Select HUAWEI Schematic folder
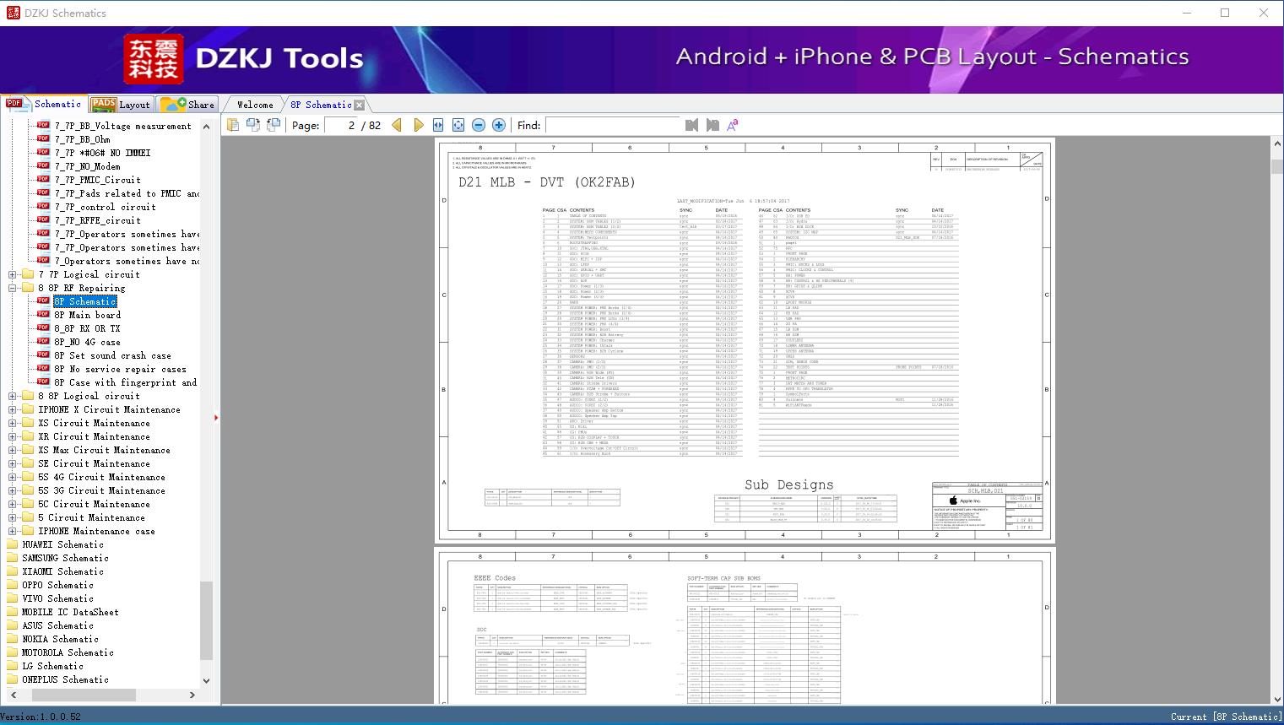The height and width of the screenshot is (725, 1284). click(x=63, y=544)
